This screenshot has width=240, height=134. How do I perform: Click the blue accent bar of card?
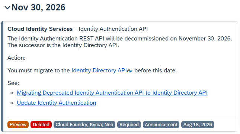2,76
